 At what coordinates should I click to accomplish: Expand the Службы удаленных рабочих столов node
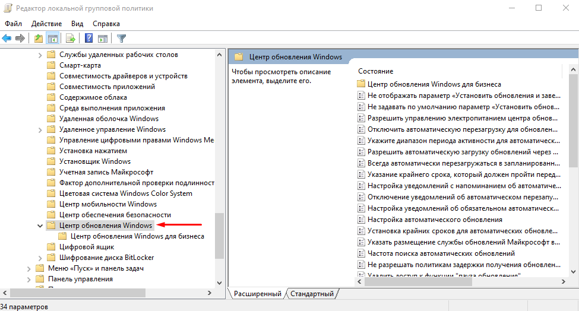(x=40, y=55)
